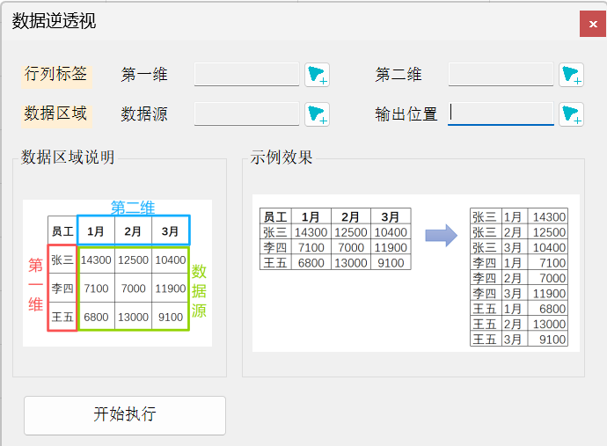This screenshot has width=607, height=446.
Task: Click the green 数据源 value area in diagram
Action: (x=133, y=289)
